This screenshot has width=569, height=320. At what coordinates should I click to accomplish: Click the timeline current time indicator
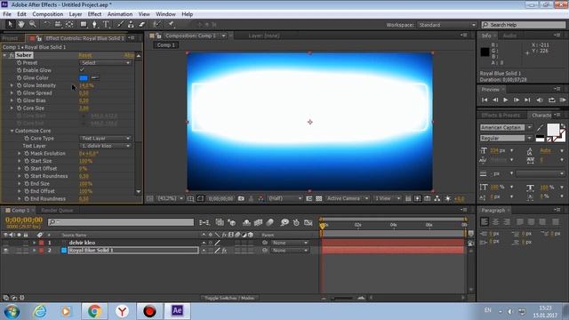pos(322,225)
